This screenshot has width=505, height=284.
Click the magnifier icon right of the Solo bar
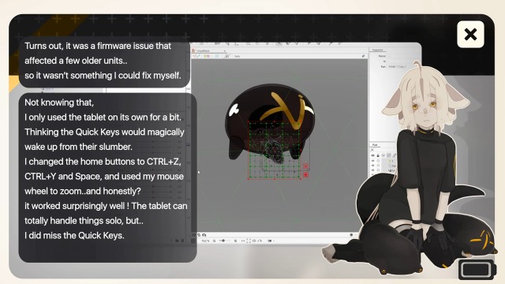(x=363, y=56)
